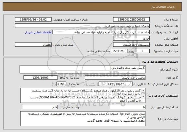Select the گروه کالا field ماشین آلات تولیدی

pyautogui.click(x=115, y=78)
